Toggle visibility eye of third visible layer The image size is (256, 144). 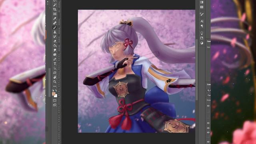[x=208, y=128]
